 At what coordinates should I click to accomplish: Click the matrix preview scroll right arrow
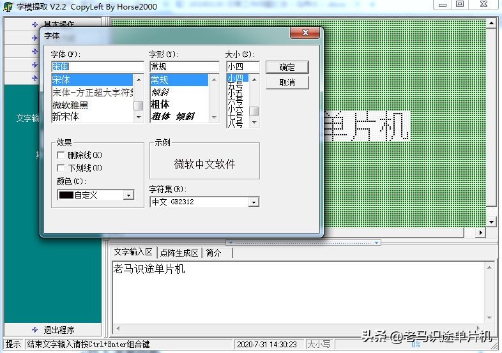(x=480, y=232)
